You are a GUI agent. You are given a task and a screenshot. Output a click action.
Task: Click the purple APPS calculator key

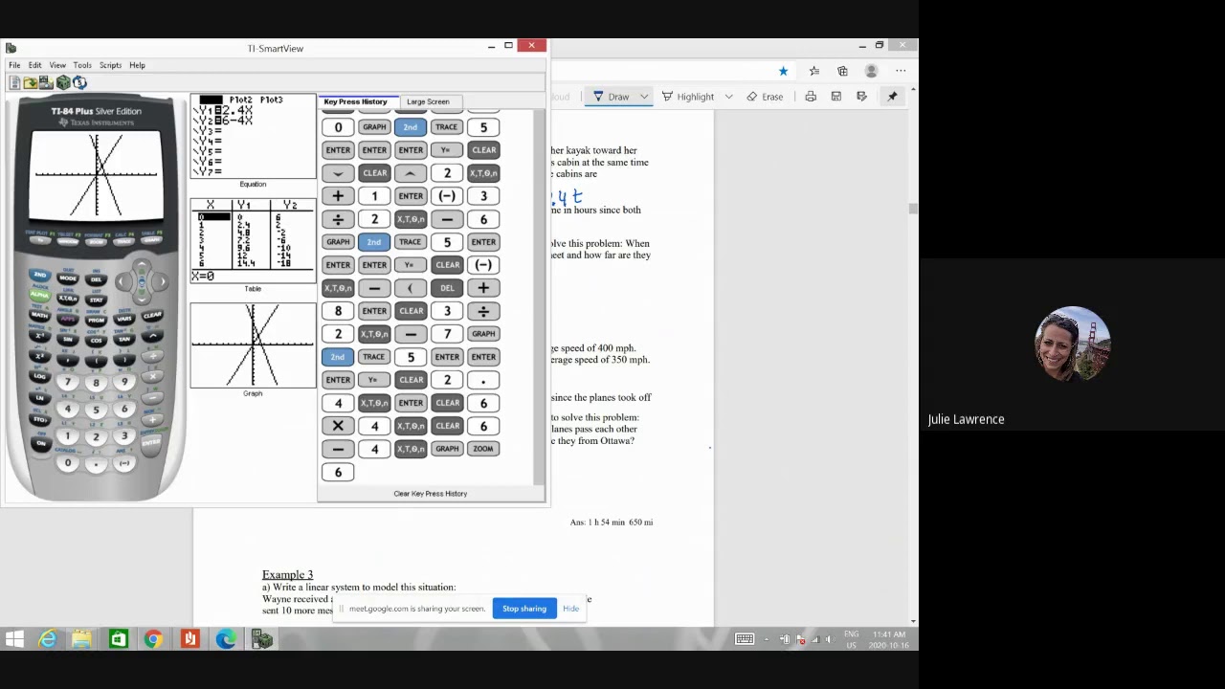pyautogui.click(x=68, y=319)
